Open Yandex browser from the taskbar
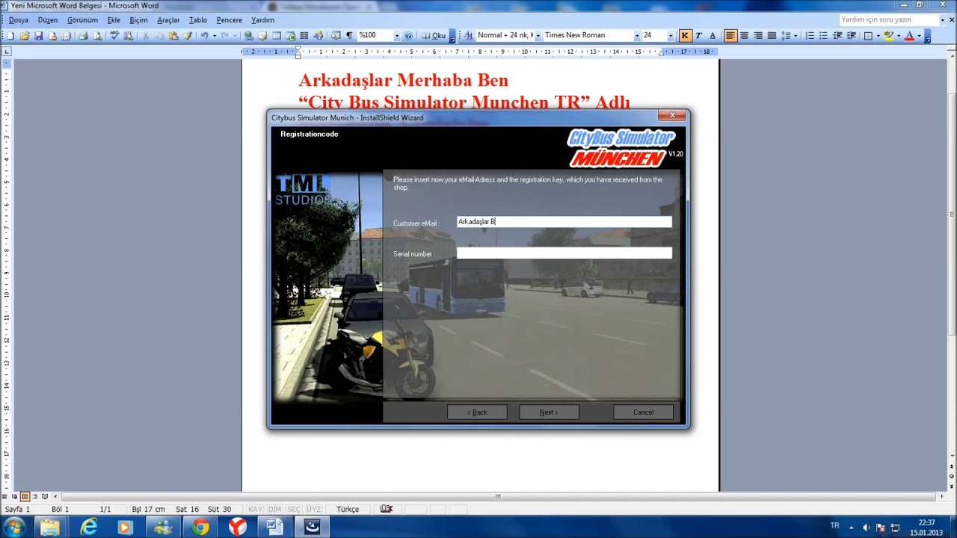 point(237,528)
